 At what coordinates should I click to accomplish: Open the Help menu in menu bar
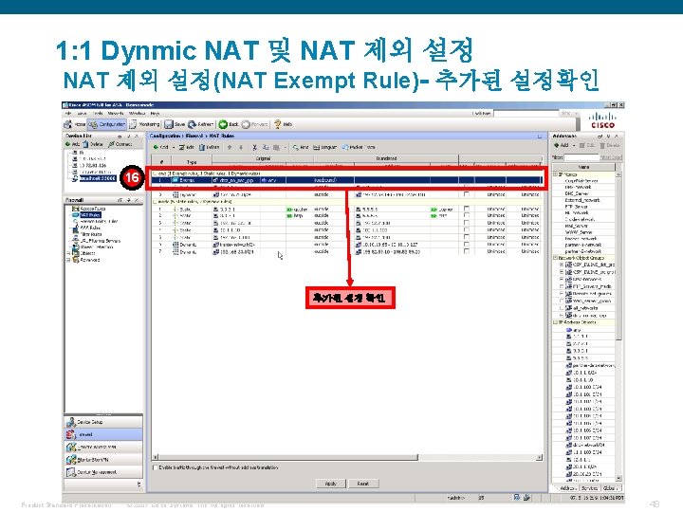pyautogui.click(x=155, y=113)
